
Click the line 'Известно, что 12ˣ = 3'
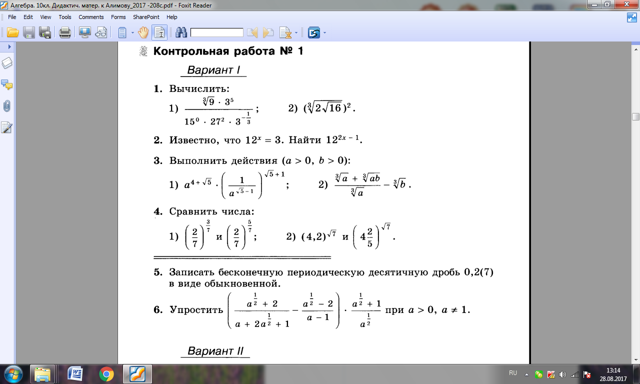226,140
